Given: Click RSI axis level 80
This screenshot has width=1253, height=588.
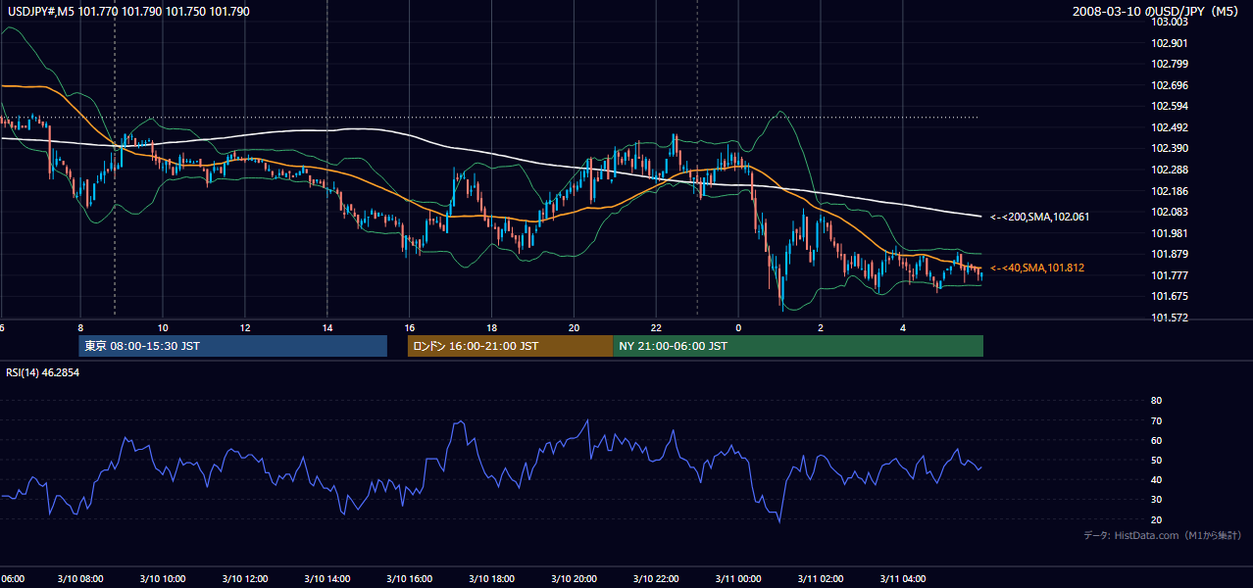Looking at the screenshot, I should 1156,401.
